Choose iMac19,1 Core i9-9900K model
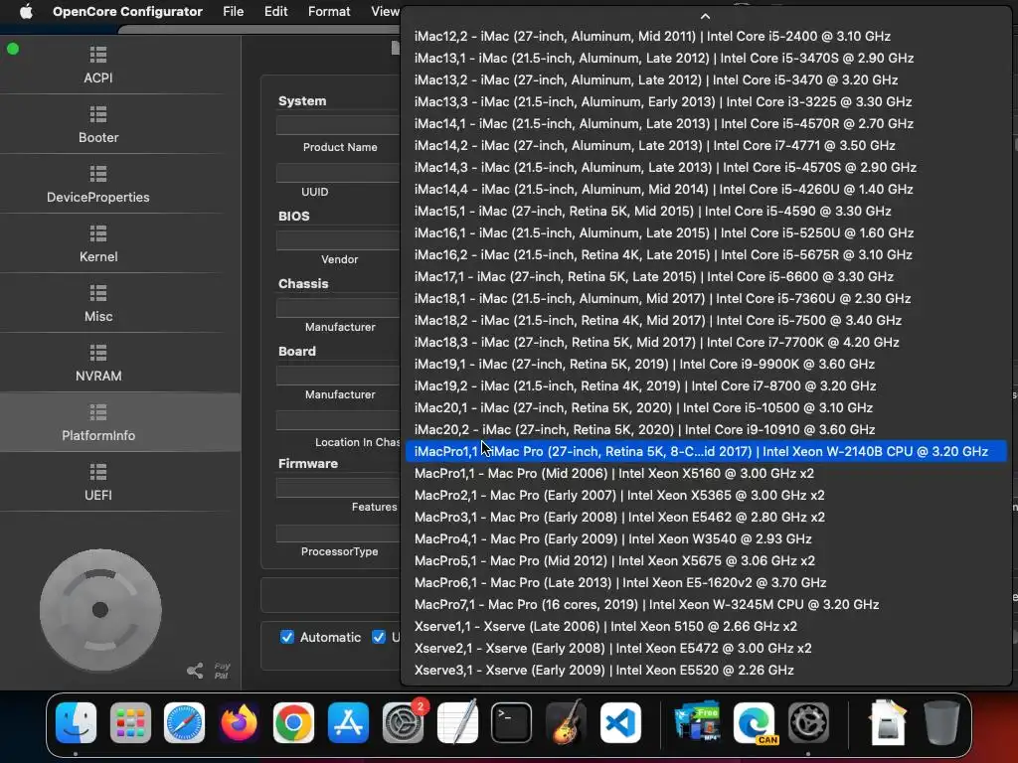The width and height of the screenshot is (1018, 763). [x=706, y=364]
